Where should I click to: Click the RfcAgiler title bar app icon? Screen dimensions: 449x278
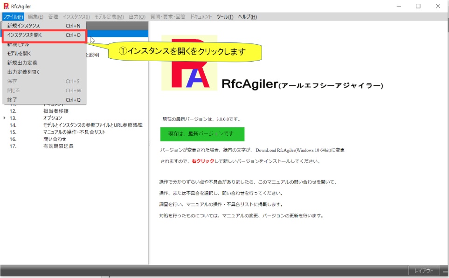(6, 6)
